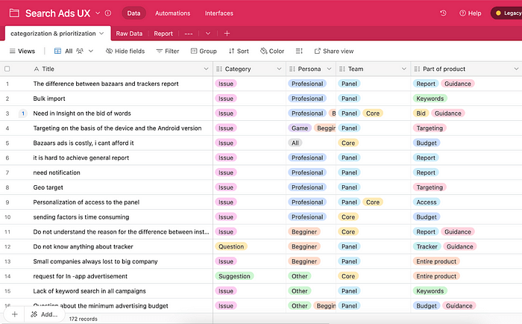The image size is (522, 324).
Task: Click the Category column multi-select icon
Action: pyautogui.click(x=219, y=69)
